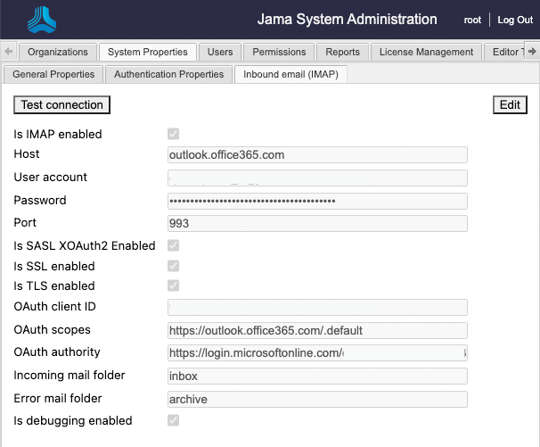Viewport: 540px width, 447px height.
Task: Open the Permissions tab
Action: tap(279, 52)
